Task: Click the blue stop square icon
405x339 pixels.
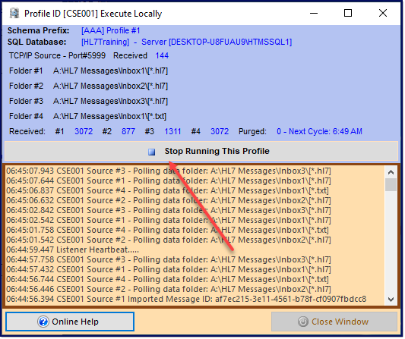Action: click(152, 152)
